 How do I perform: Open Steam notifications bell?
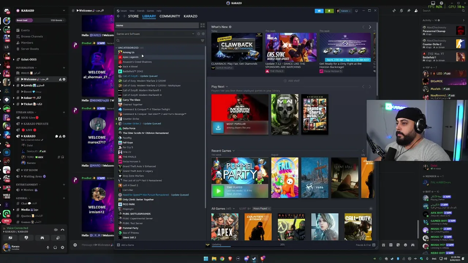tap(329, 11)
